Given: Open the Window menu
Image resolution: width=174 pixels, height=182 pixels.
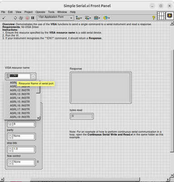Looking at the screenshot, I should (x=62, y=12).
